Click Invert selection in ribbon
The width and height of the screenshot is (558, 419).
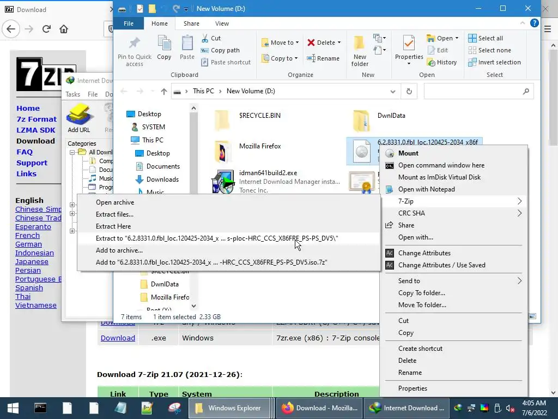[x=495, y=62]
